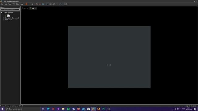
Task: Toggle the thumbnail bar view
Action: (x=50, y=4)
